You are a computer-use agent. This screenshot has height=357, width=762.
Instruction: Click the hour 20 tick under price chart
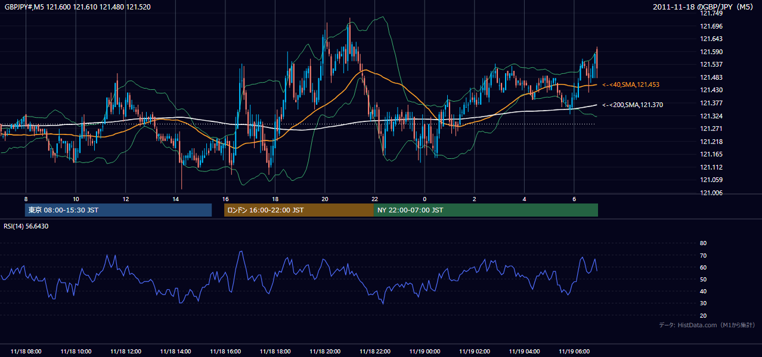(325, 198)
